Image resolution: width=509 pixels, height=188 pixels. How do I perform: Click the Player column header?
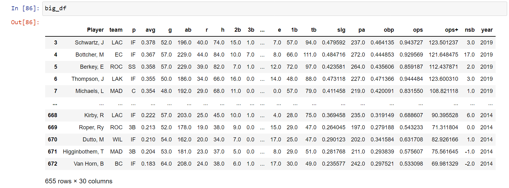[x=95, y=30]
